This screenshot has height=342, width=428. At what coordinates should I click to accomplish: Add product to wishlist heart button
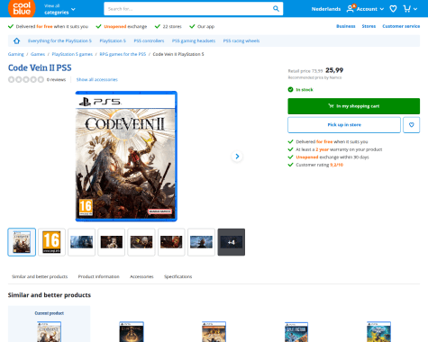tap(411, 125)
